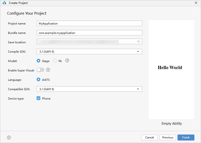Screen dimensions: 201x143
Task: Click the DevEco Studio logo in title bar
Action: [4, 3]
